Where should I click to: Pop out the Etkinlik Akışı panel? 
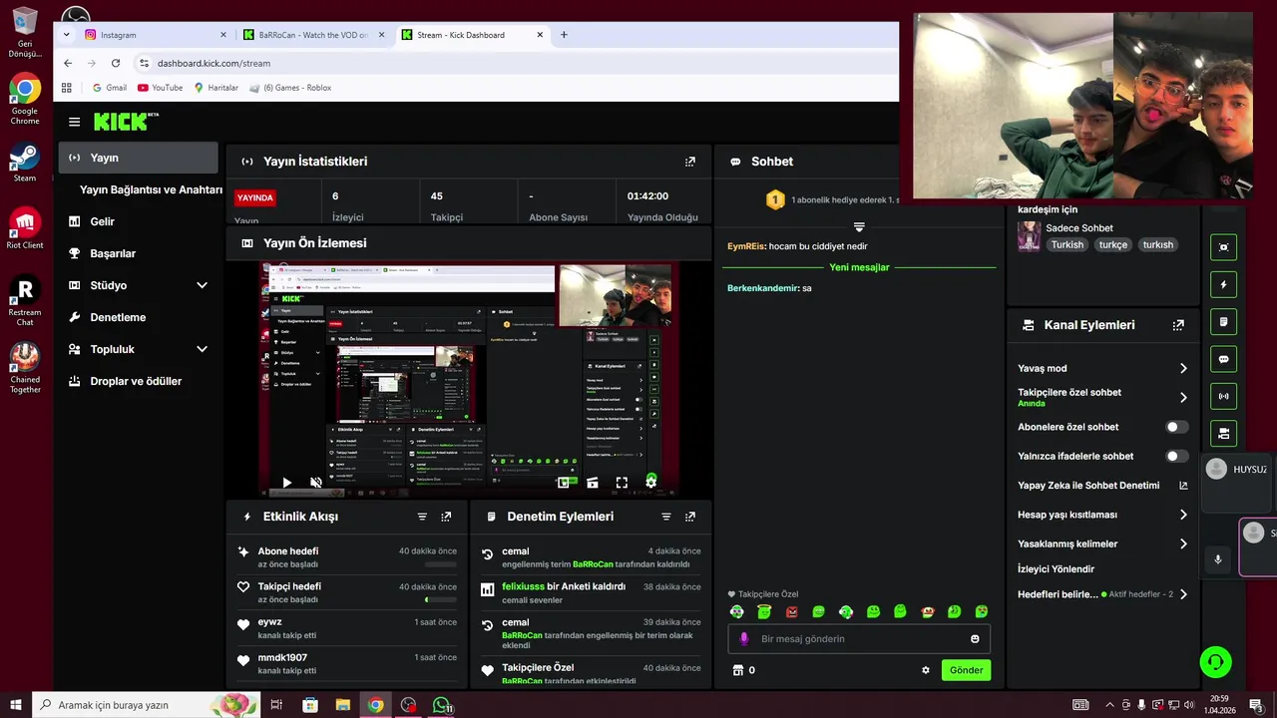pyautogui.click(x=446, y=517)
